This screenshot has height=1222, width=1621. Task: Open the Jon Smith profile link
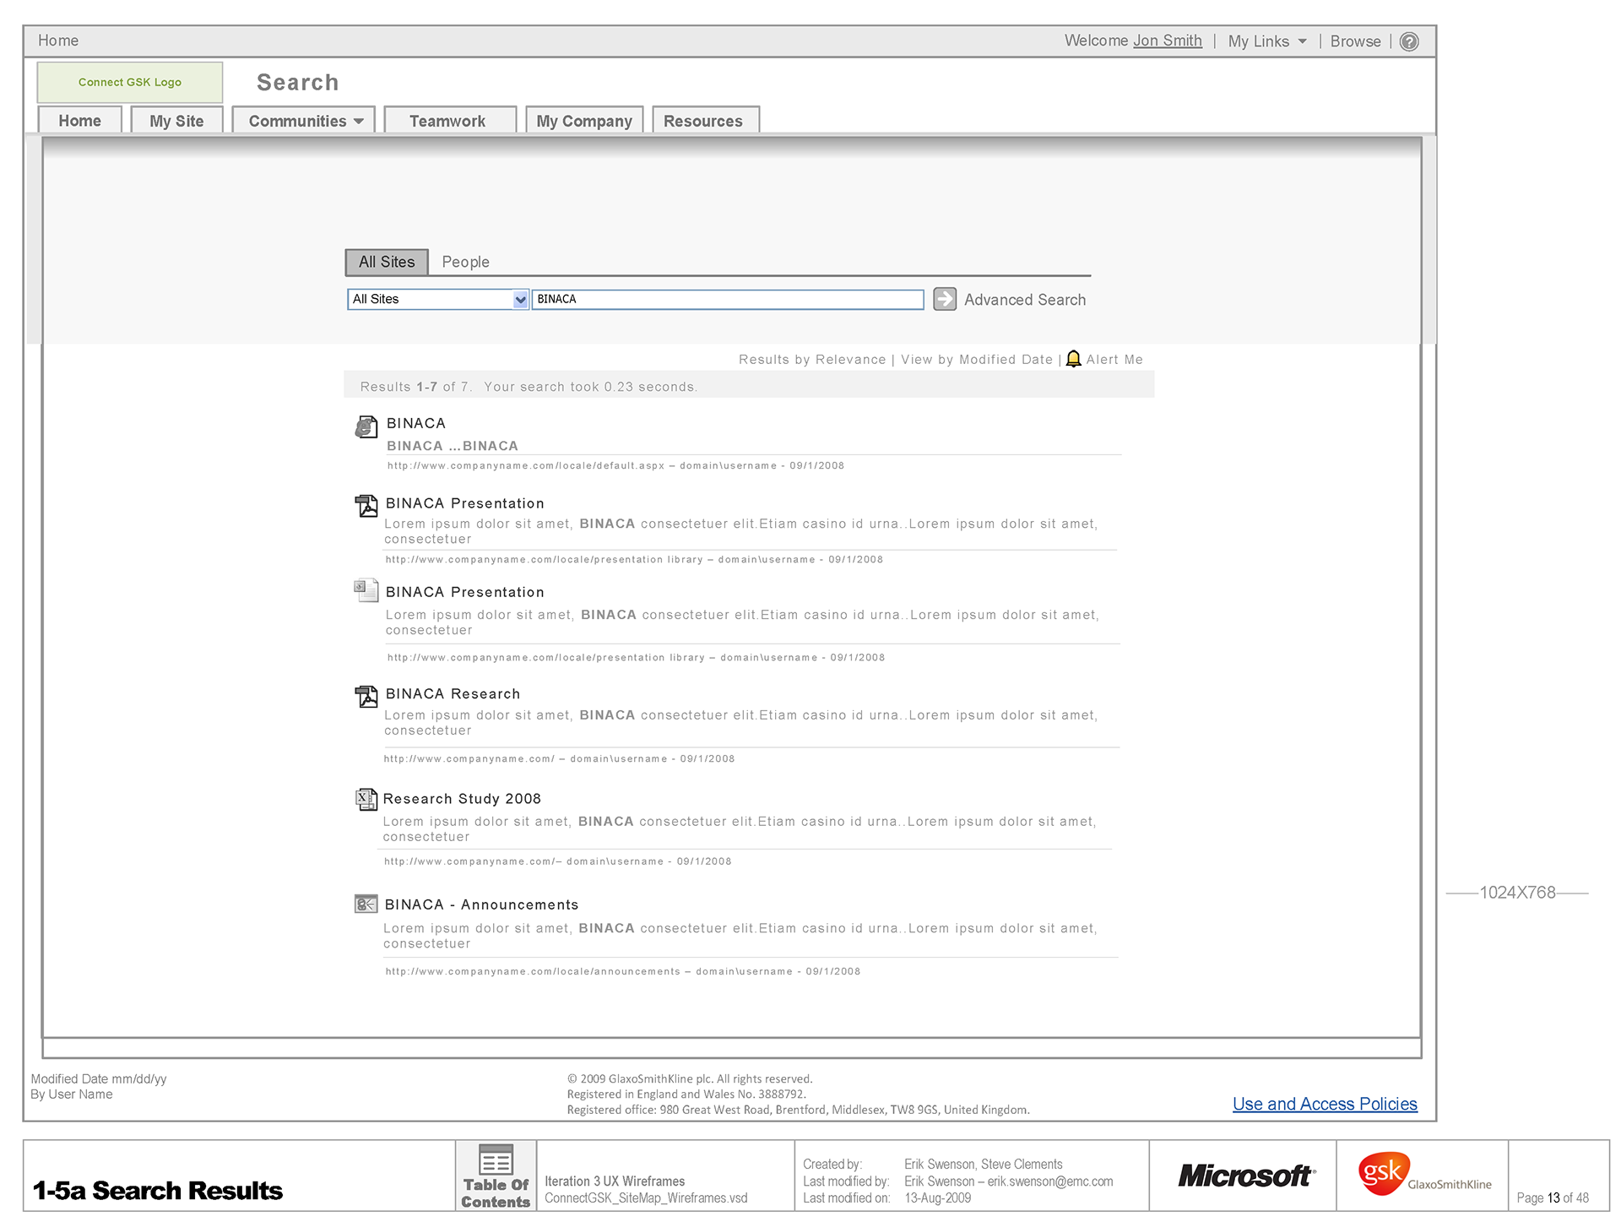pyautogui.click(x=1167, y=41)
